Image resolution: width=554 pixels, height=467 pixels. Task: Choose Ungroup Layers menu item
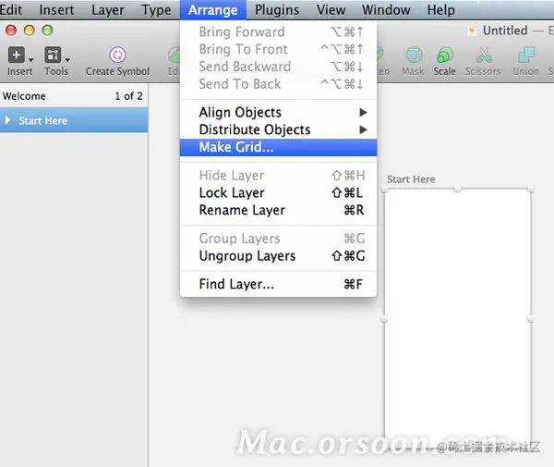click(x=278, y=256)
